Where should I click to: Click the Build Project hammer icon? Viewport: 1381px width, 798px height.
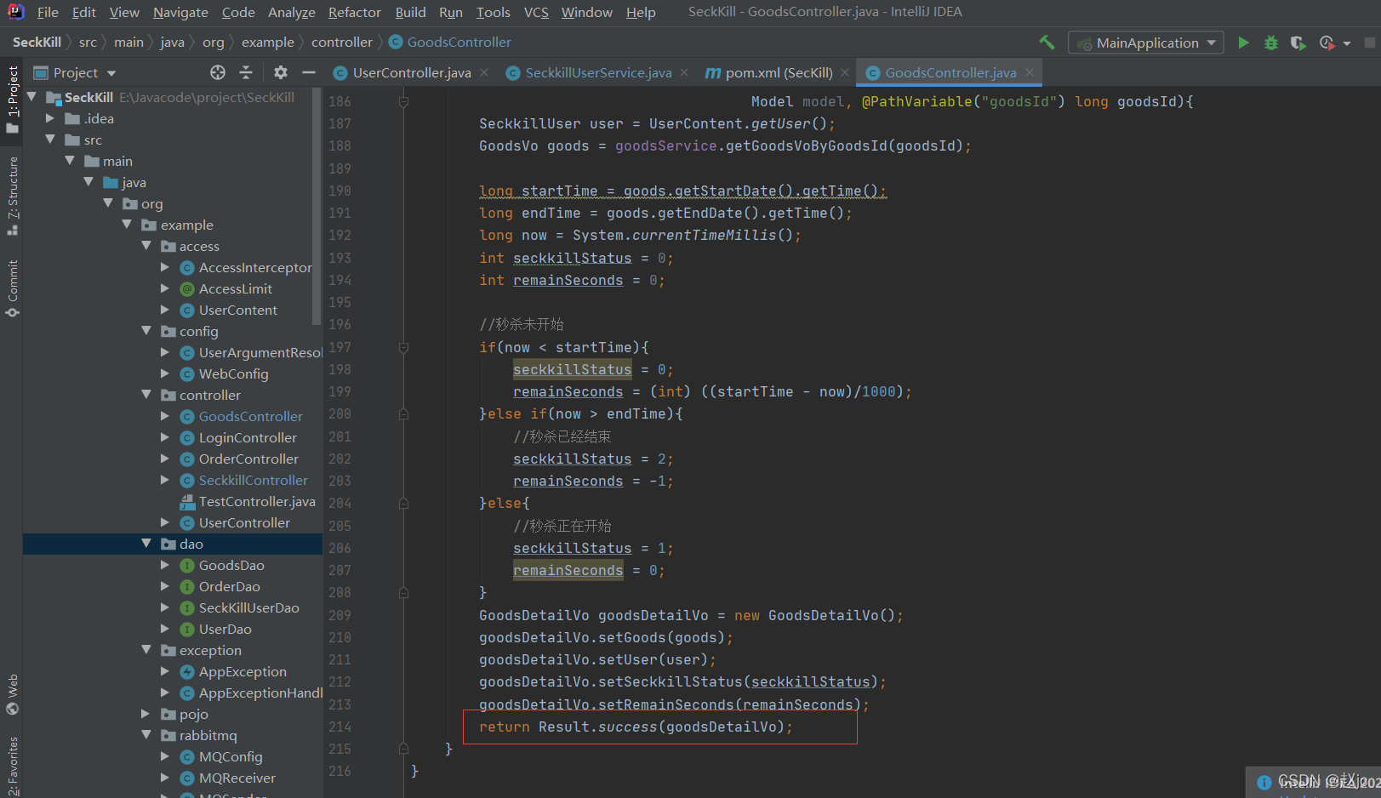tap(1047, 43)
